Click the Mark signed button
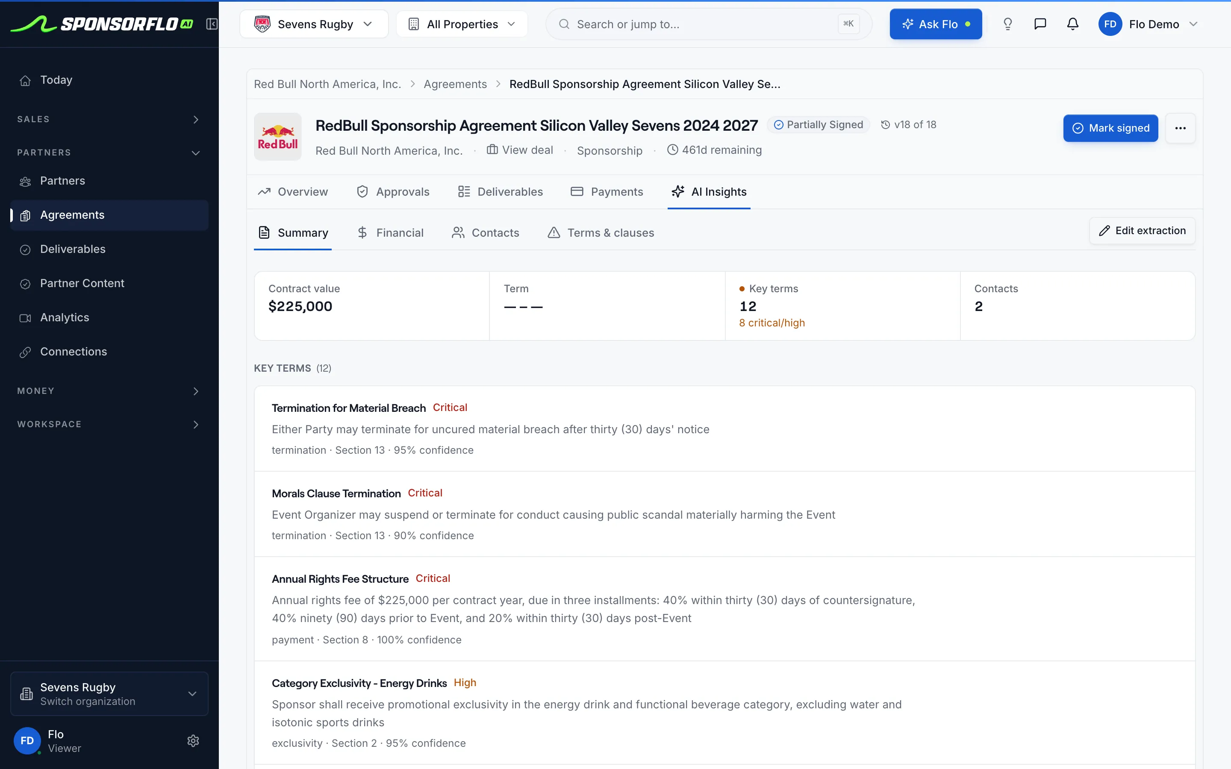Viewport: 1231px width, 769px height. [1110, 128]
